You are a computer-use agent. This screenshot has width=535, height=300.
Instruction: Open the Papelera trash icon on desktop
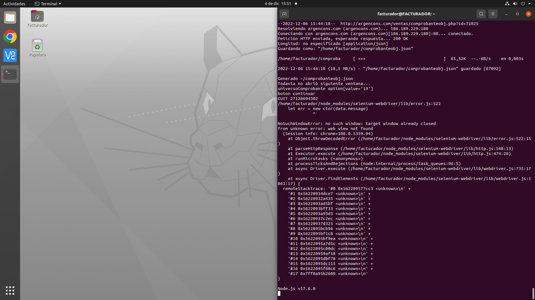37,48
